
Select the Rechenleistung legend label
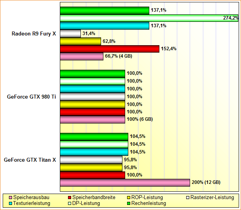pyautogui.click(x=148, y=203)
